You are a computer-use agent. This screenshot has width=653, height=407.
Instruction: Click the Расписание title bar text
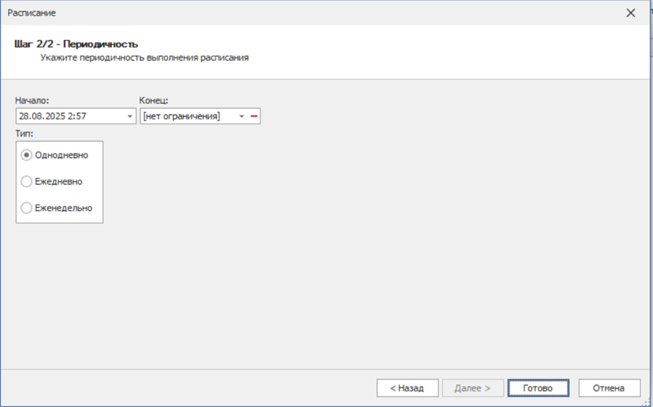tap(32, 13)
